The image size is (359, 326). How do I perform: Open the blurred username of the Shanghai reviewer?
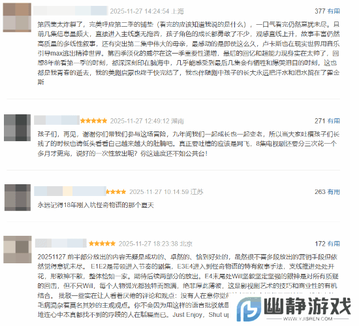70,10
